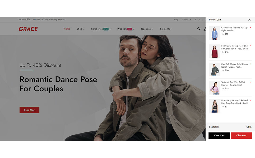
Task: Expand the Shop dropdown menu
Action: (80, 29)
